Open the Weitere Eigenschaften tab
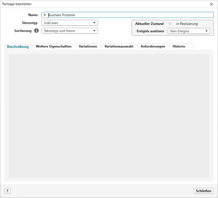 click(x=54, y=46)
